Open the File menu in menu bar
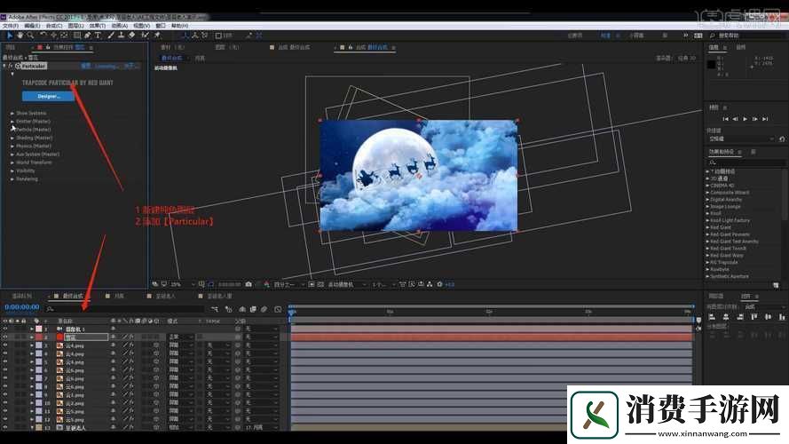The width and height of the screenshot is (789, 444). [x=11, y=26]
